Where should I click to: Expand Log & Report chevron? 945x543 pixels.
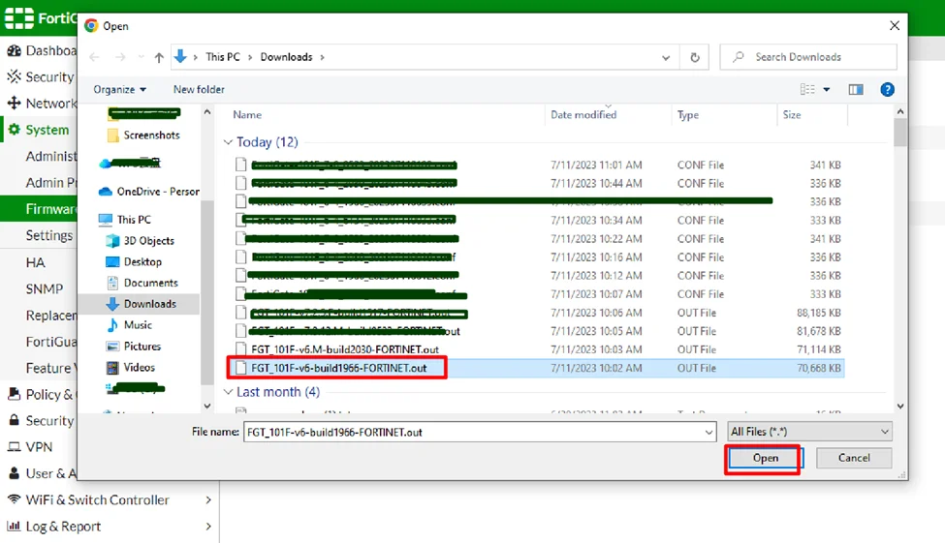[x=208, y=527]
